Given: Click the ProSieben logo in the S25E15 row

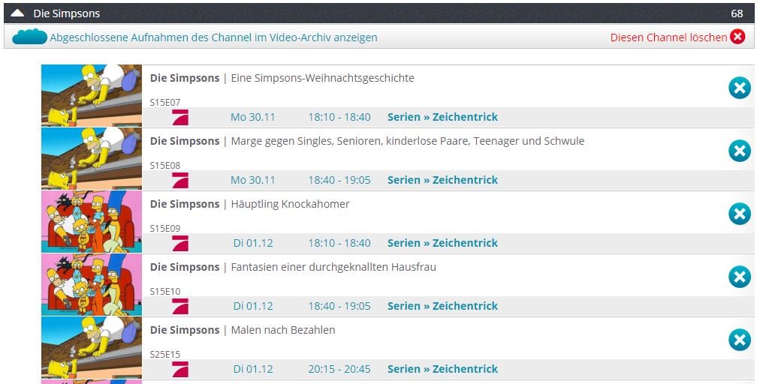Looking at the screenshot, I should (x=180, y=370).
